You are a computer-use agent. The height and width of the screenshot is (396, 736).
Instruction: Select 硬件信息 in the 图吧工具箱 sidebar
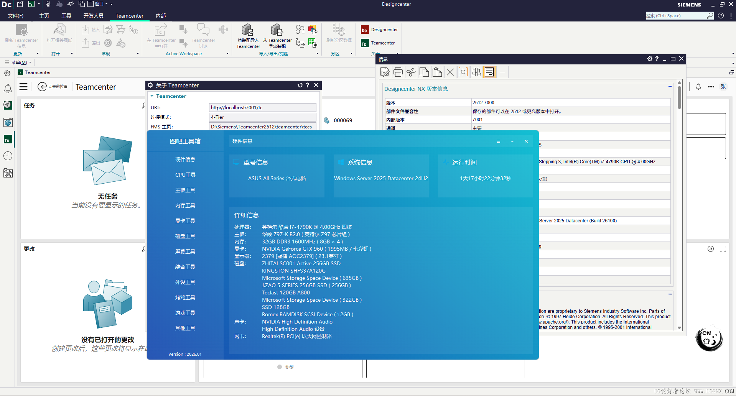pyautogui.click(x=185, y=159)
